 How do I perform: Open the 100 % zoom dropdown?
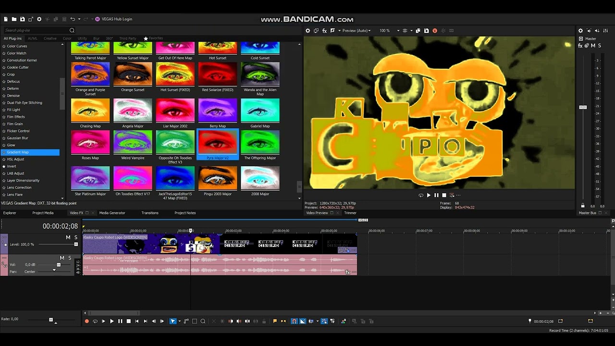pyautogui.click(x=390, y=31)
